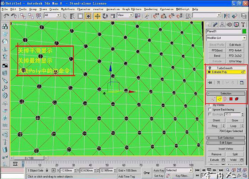Expand the Editable Poly stack entry
The height and width of the screenshot is (179, 249).
pyautogui.click(x=209, y=72)
